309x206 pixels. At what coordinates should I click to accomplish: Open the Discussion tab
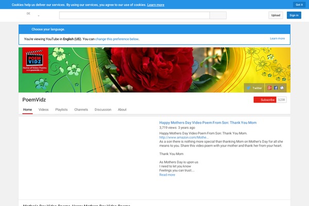coord(103,110)
